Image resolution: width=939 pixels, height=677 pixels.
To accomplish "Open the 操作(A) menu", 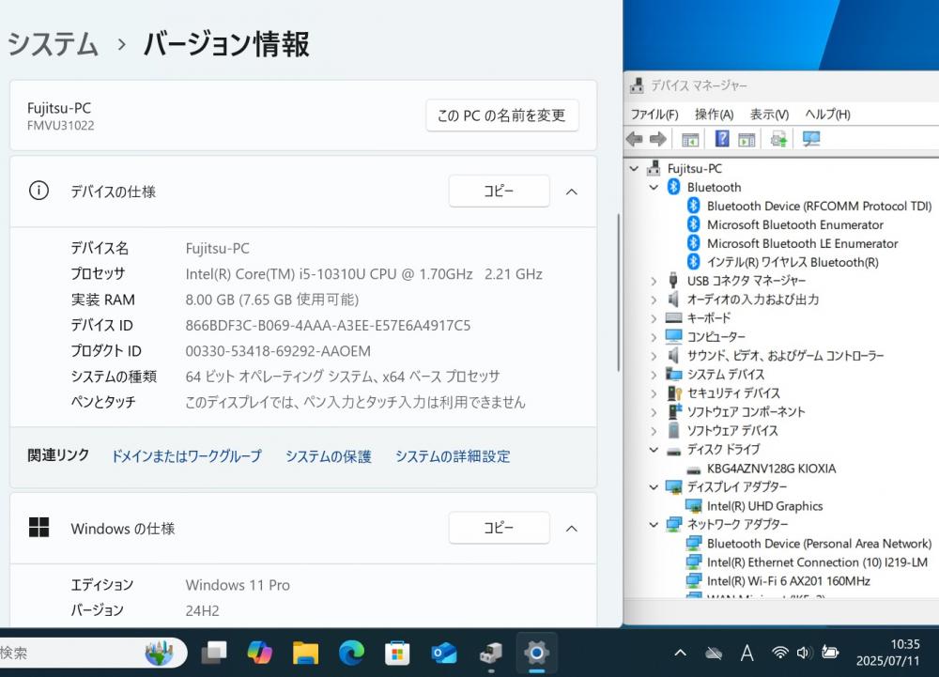I will coord(714,115).
